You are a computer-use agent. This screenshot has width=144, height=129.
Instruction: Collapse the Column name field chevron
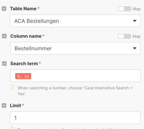coord(4,36)
